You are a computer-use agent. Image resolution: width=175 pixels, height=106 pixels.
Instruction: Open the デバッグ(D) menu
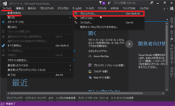(63, 8)
